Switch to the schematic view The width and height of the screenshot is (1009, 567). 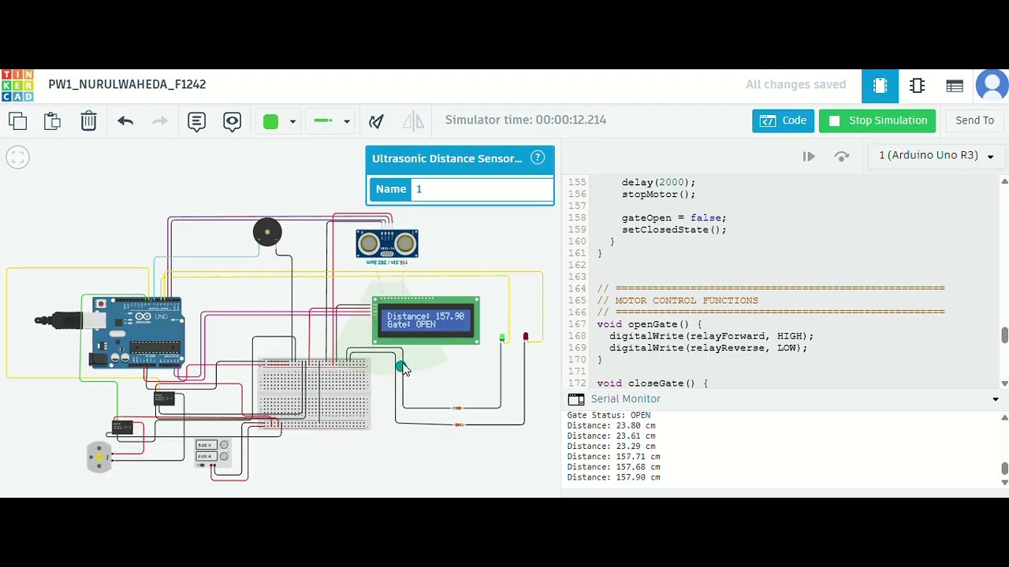[917, 86]
